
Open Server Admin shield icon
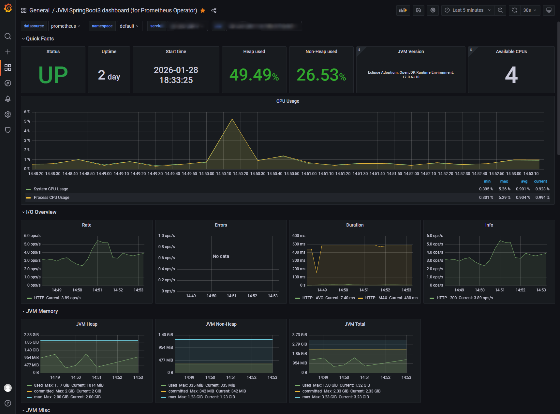(8, 130)
